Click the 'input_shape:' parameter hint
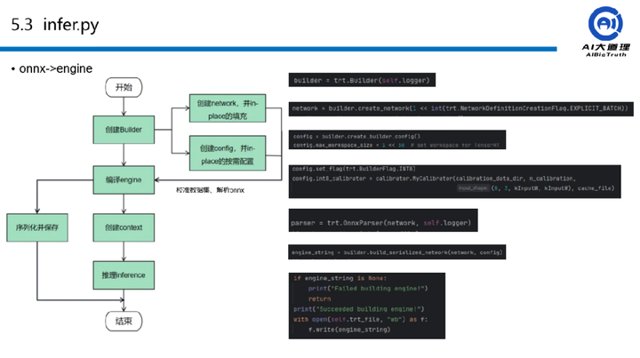Image resolution: width=640 pixels, height=358 pixels. tap(473, 188)
